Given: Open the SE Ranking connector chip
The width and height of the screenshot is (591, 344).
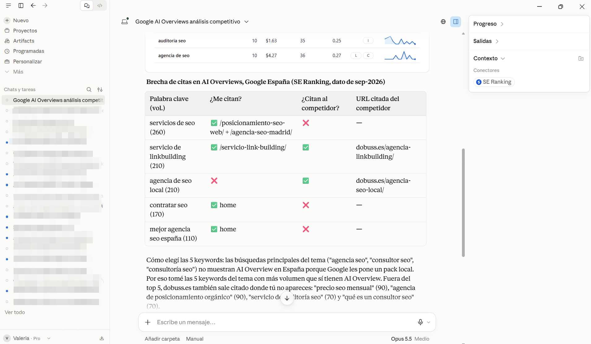Looking at the screenshot, I should click(494, 82).
